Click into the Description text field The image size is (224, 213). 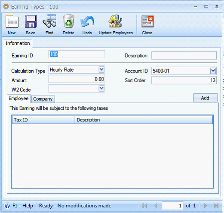tap(184, 55)
